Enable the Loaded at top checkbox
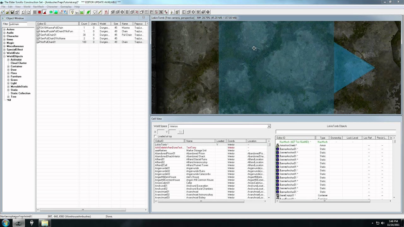Viewport: 404px width, 227px height. coord(155,136)
